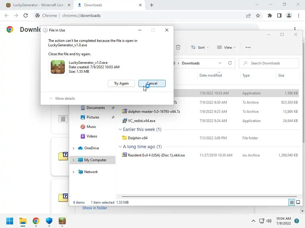Viewport: 305px width, 228px height.
Task: Open the Chrome extensions puzzle icon
Action: (x=270, y=15)
